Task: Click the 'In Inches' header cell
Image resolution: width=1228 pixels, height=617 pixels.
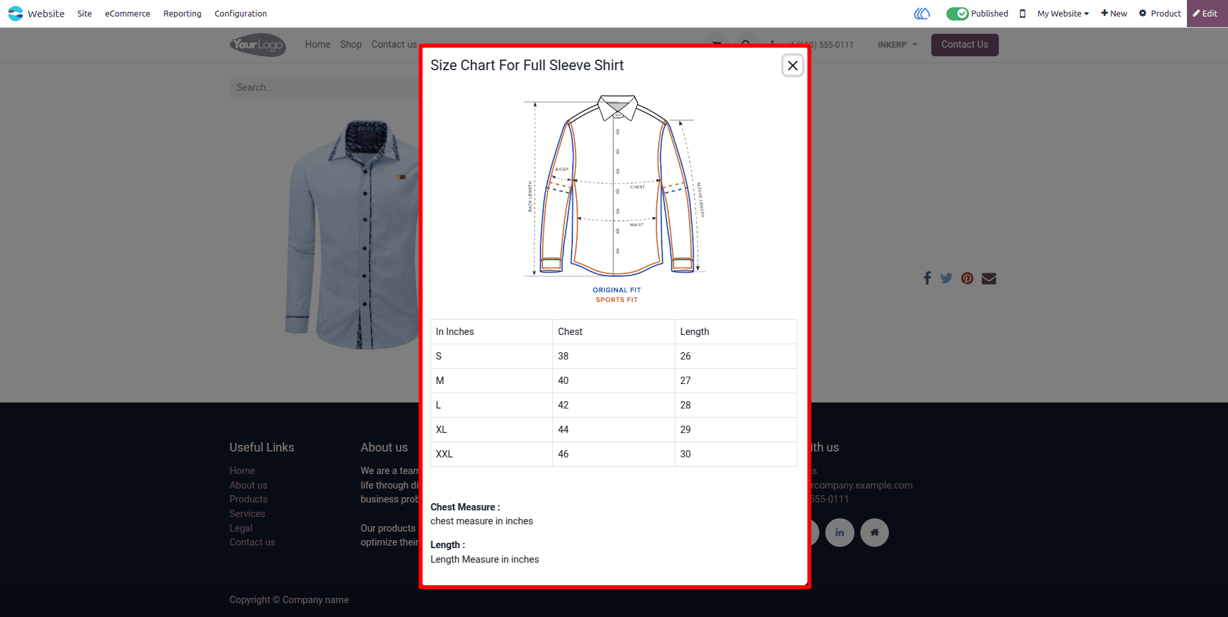Action: coord(491,332)
